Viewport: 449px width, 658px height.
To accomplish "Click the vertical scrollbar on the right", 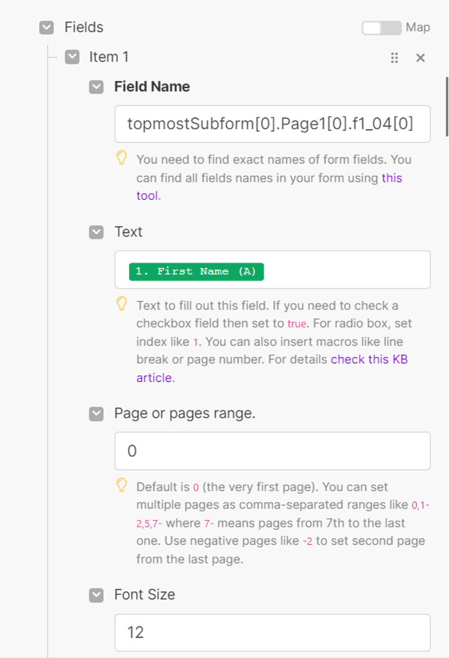I will [x=447, y=107].
